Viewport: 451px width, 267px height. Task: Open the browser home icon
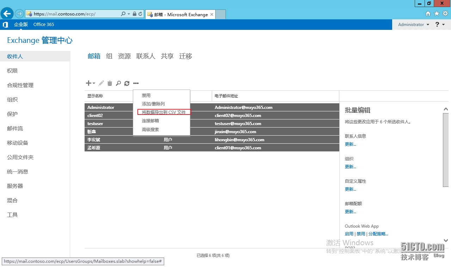pos(428,14)
